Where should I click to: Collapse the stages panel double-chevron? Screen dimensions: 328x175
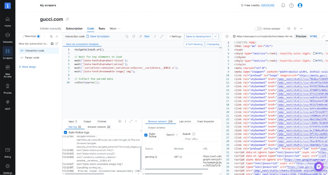57,36
